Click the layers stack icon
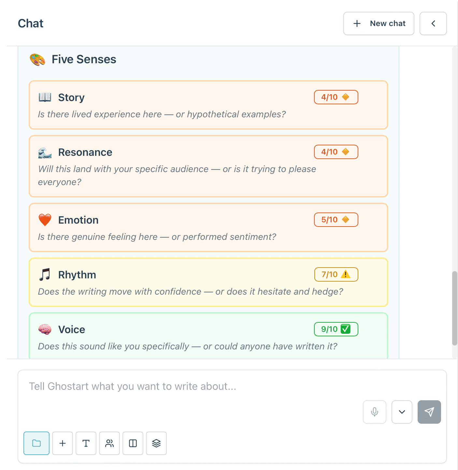Image resolution: width=458 pixels, height=470 pixels. click(156, 443)
